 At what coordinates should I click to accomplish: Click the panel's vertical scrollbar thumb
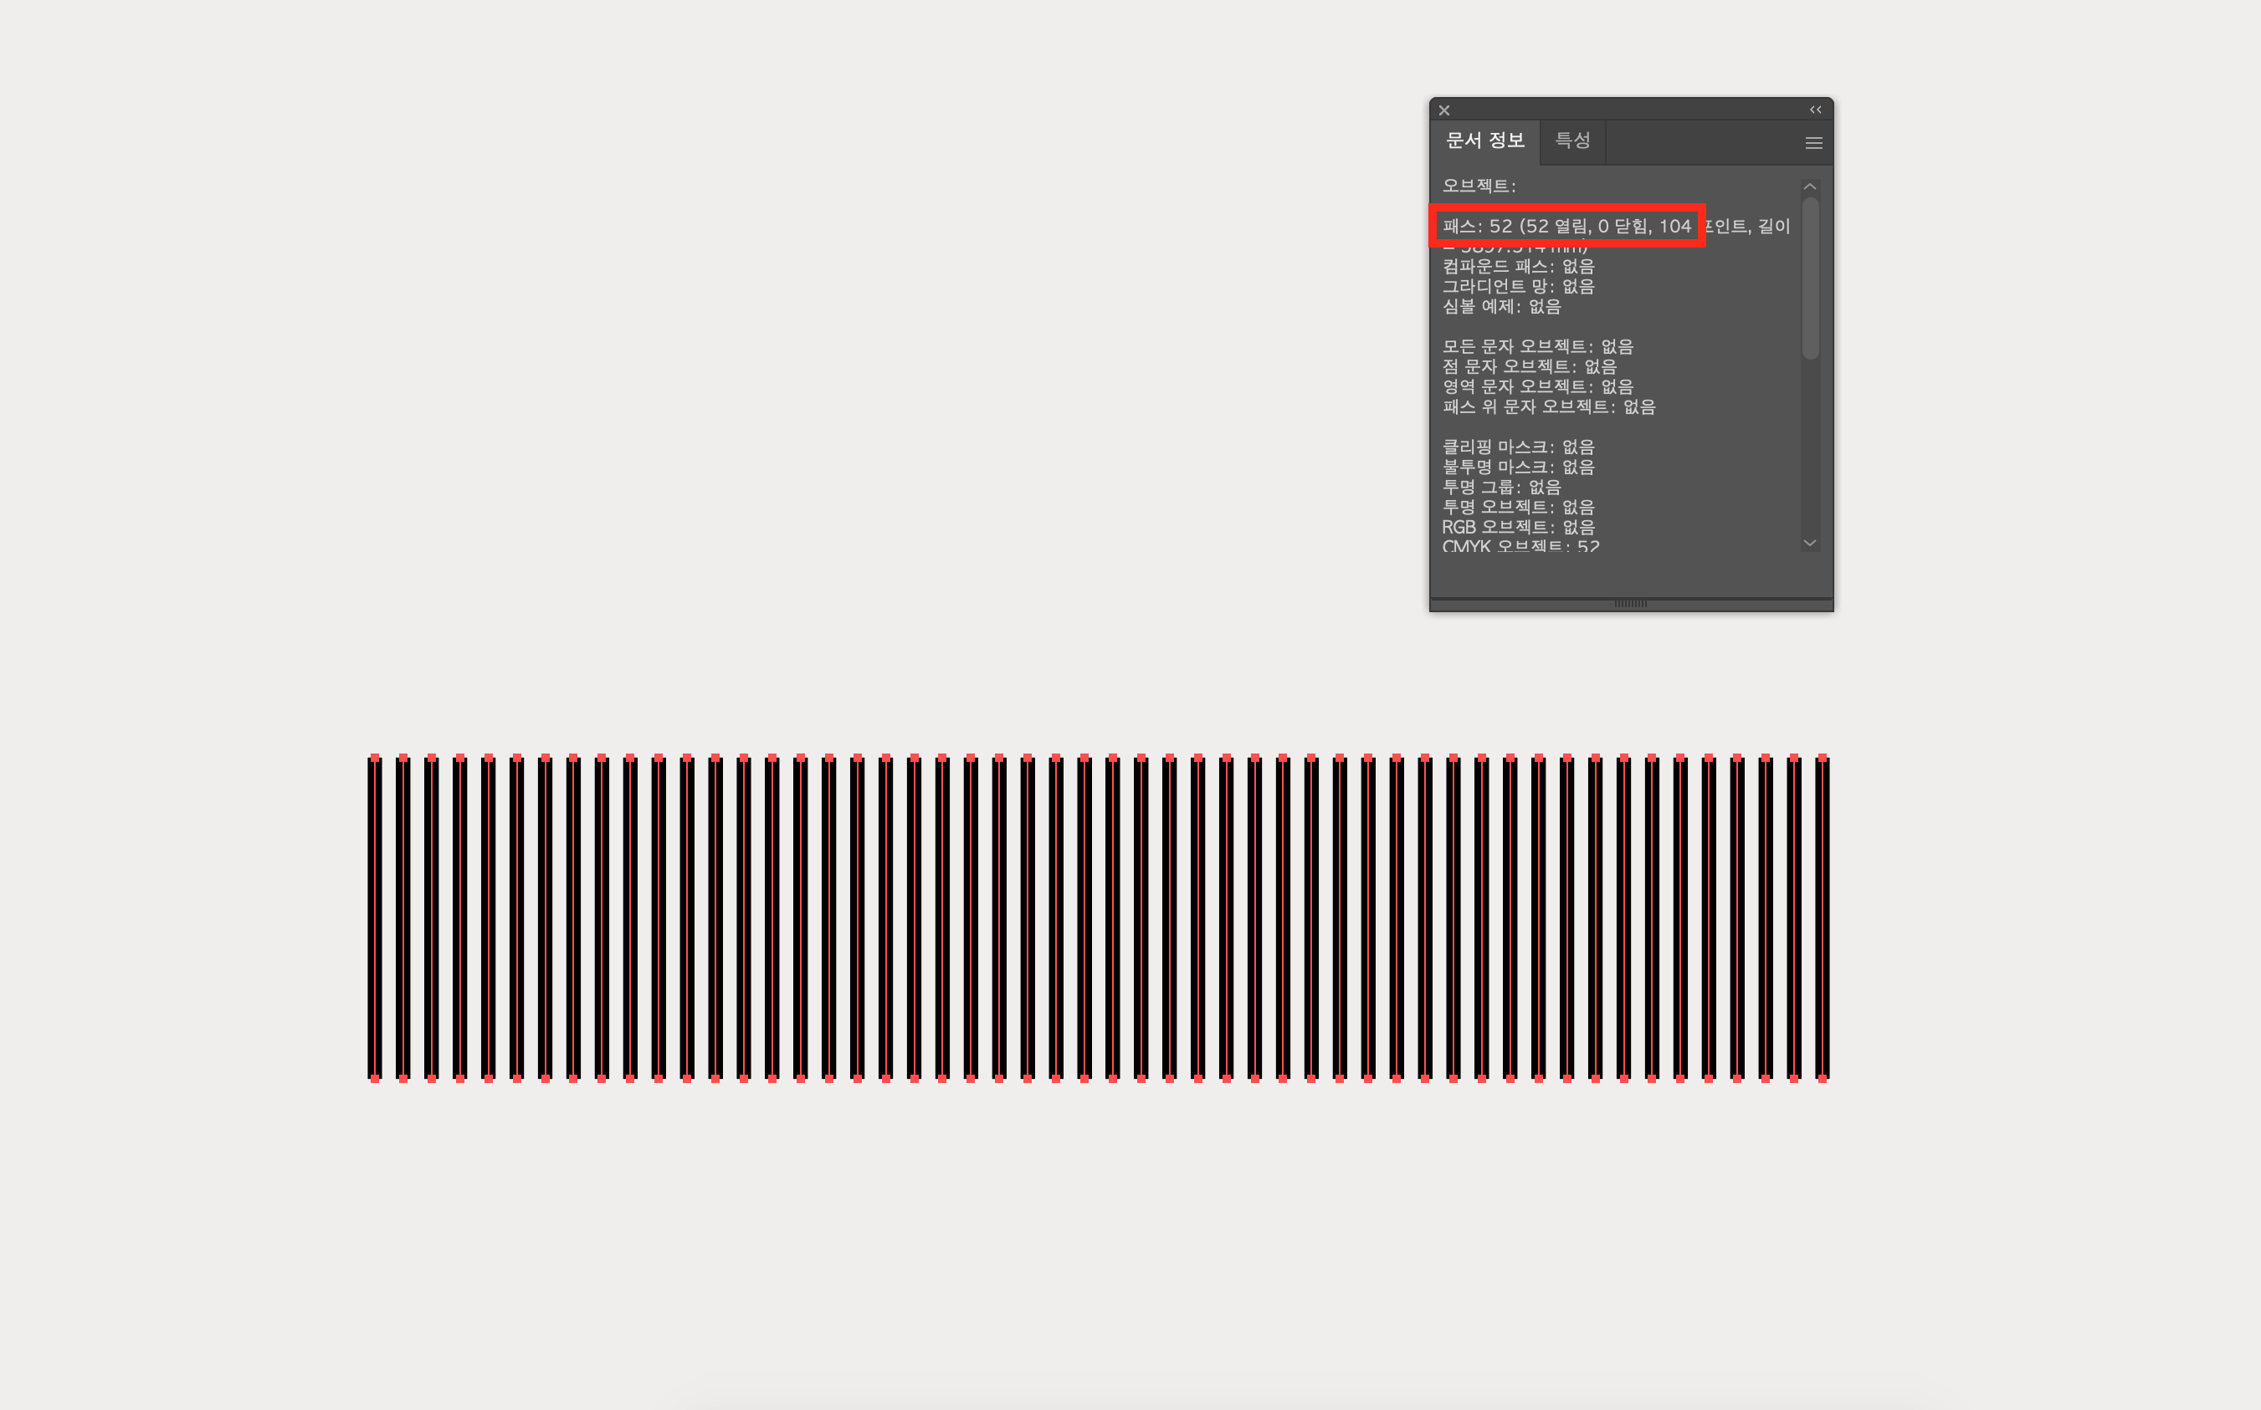(x=1809, y=277)
